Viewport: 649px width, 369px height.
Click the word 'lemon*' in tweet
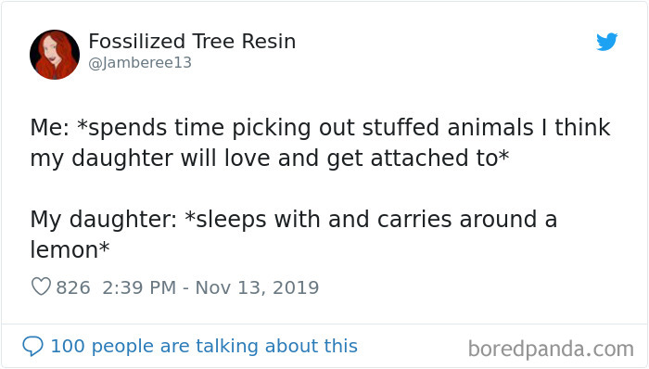click(x=70, y=249)
